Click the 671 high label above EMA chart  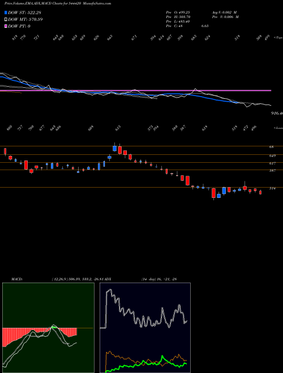pyautogui.click(x=135, y=38)
